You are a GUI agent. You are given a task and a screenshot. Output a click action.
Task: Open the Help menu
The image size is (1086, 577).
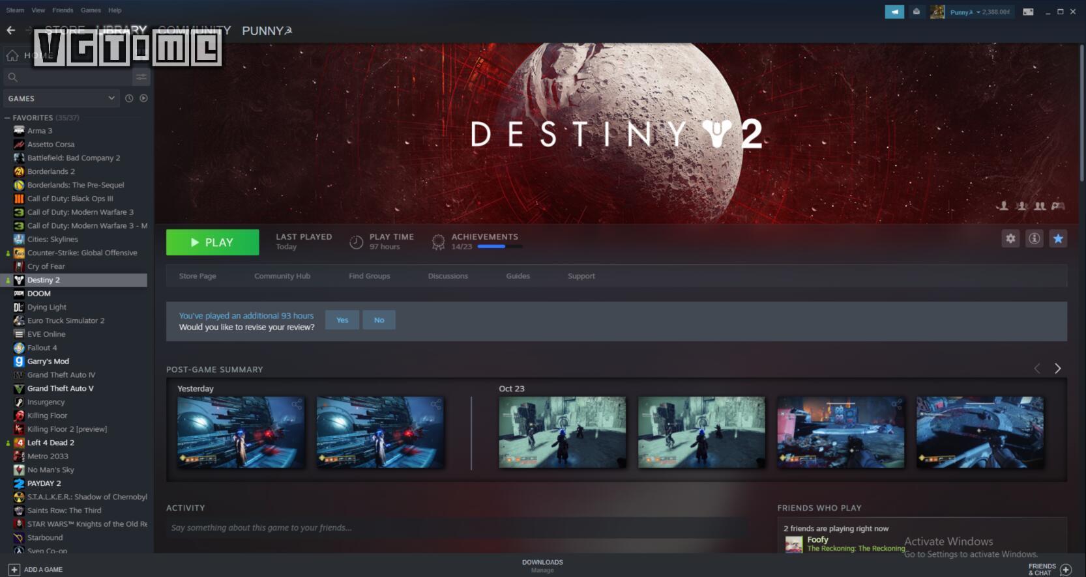[115, 10]
